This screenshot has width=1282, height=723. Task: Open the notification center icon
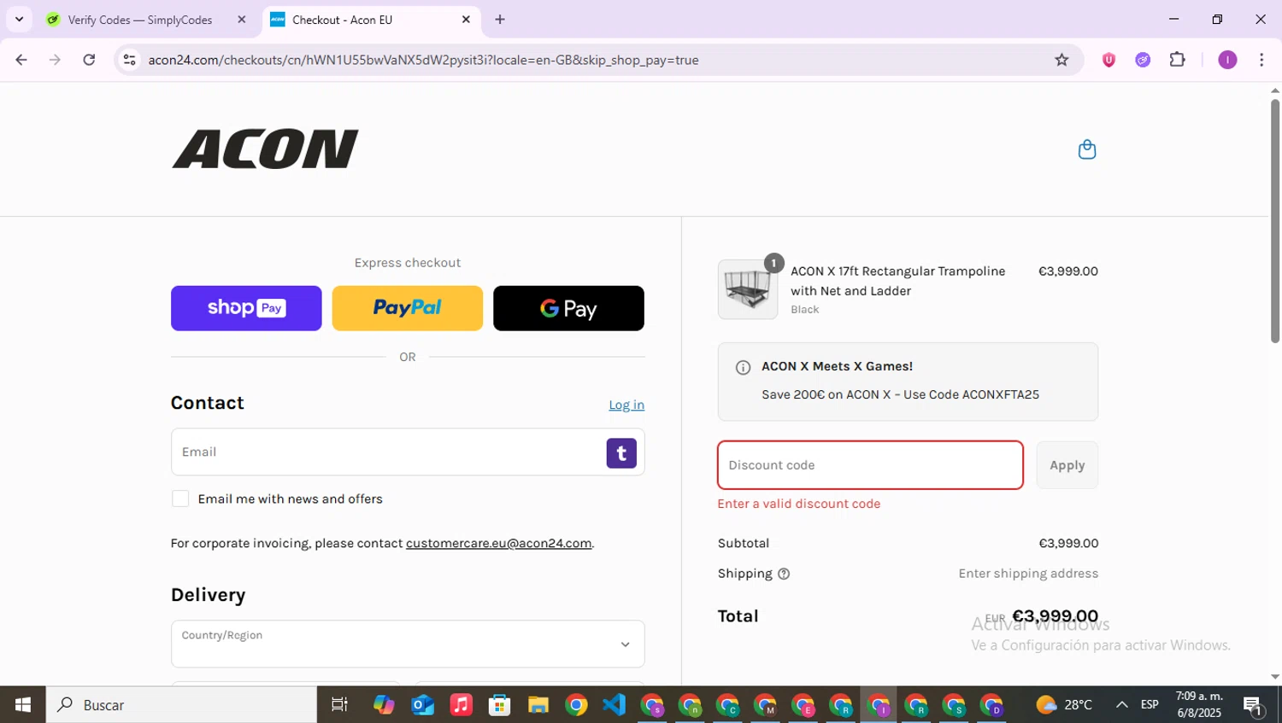tap(1254, 705)
